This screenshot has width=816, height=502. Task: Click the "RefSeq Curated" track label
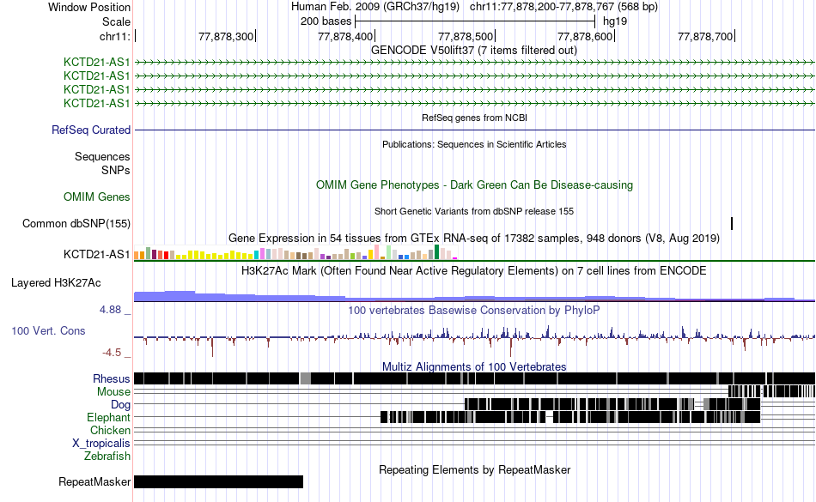tap(91, 130)
